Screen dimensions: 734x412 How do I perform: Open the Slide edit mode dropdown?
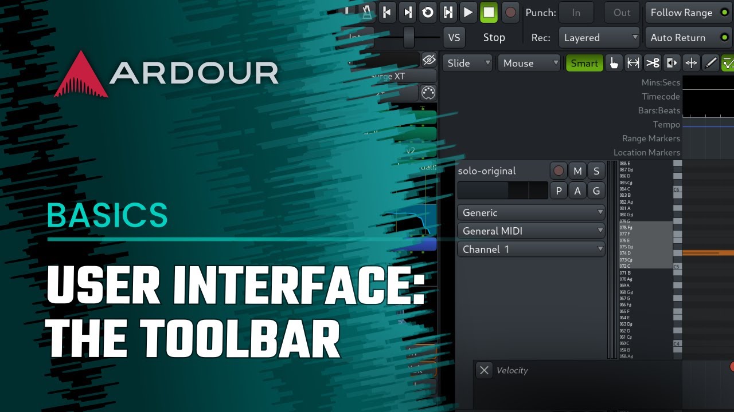click(x=468, y=63)
